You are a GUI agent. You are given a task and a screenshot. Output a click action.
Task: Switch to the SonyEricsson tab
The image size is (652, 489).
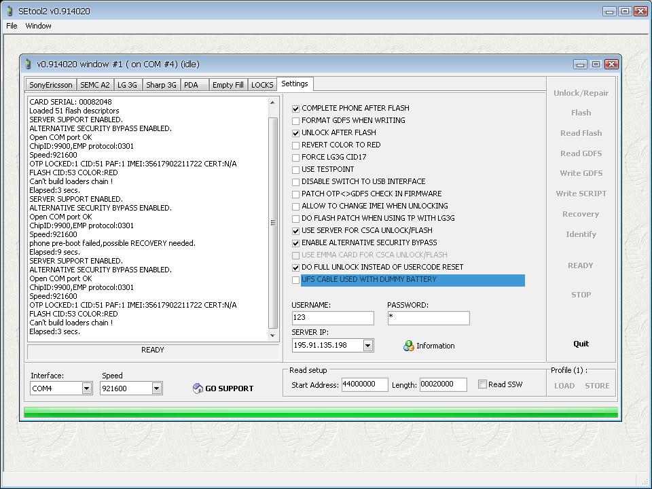tap(51, 85)
